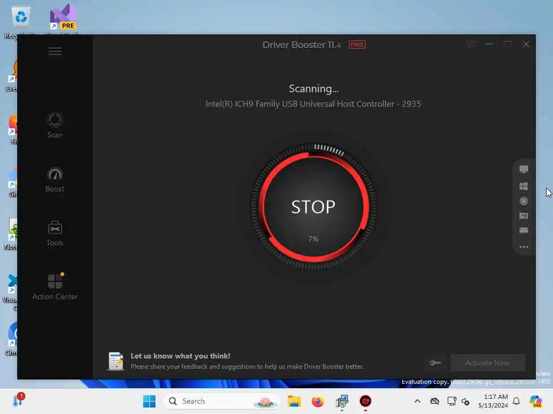Show Windows system info in right panel
Image resolution: width=553 pixels, height=414 pixels.
coord(524,186)
